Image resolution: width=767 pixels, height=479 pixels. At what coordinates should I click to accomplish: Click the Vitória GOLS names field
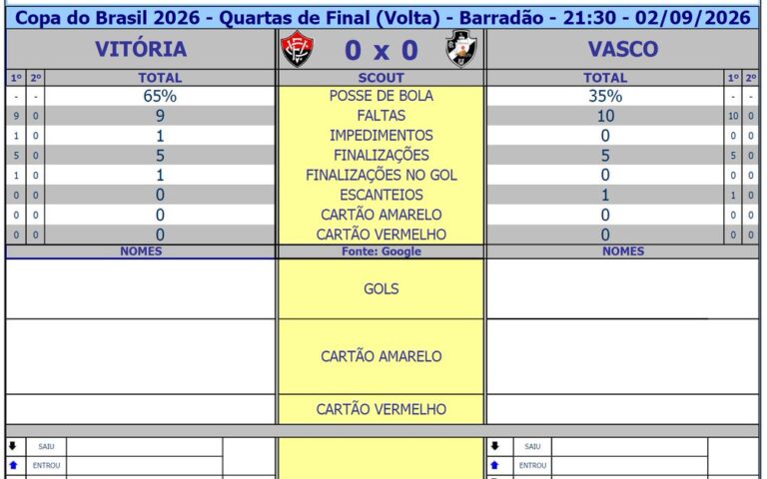pos(141,288)
